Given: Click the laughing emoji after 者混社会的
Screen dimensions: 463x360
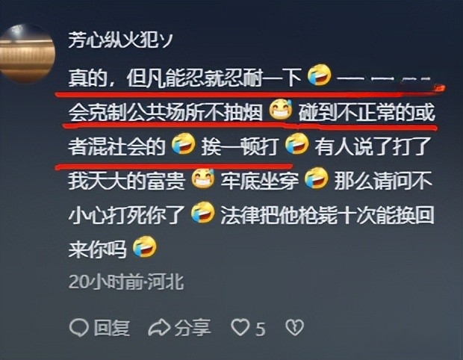Looking at the screenshot, I should click(x=184, y=144).
